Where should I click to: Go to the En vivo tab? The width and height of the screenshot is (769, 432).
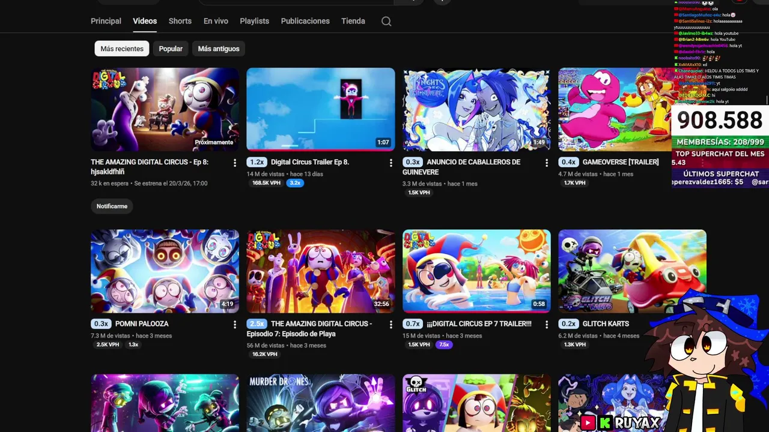click(216, 21)
